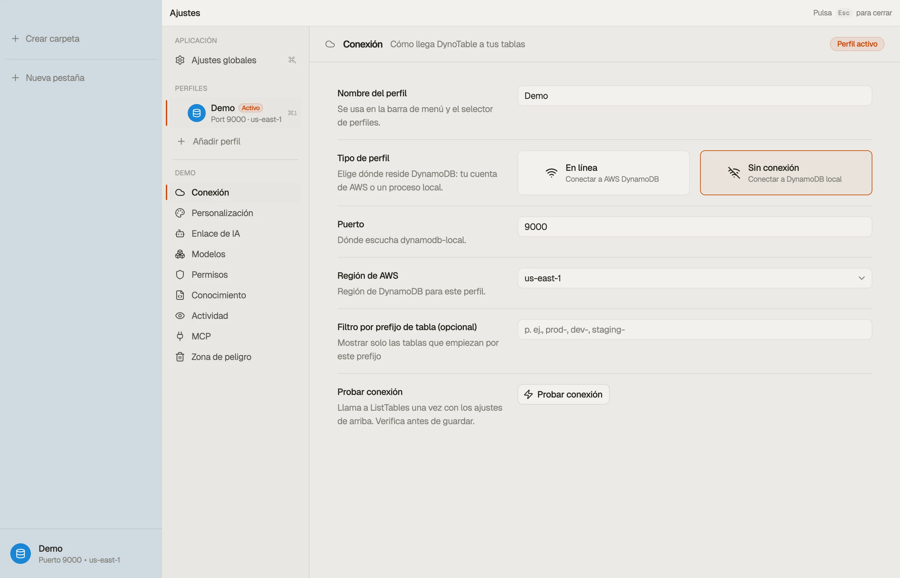Click the cloud icon beside Conexión in sidebar
The width and height of the screenshot is (900, 578).
pyautogui.click(x=180, y=193)
